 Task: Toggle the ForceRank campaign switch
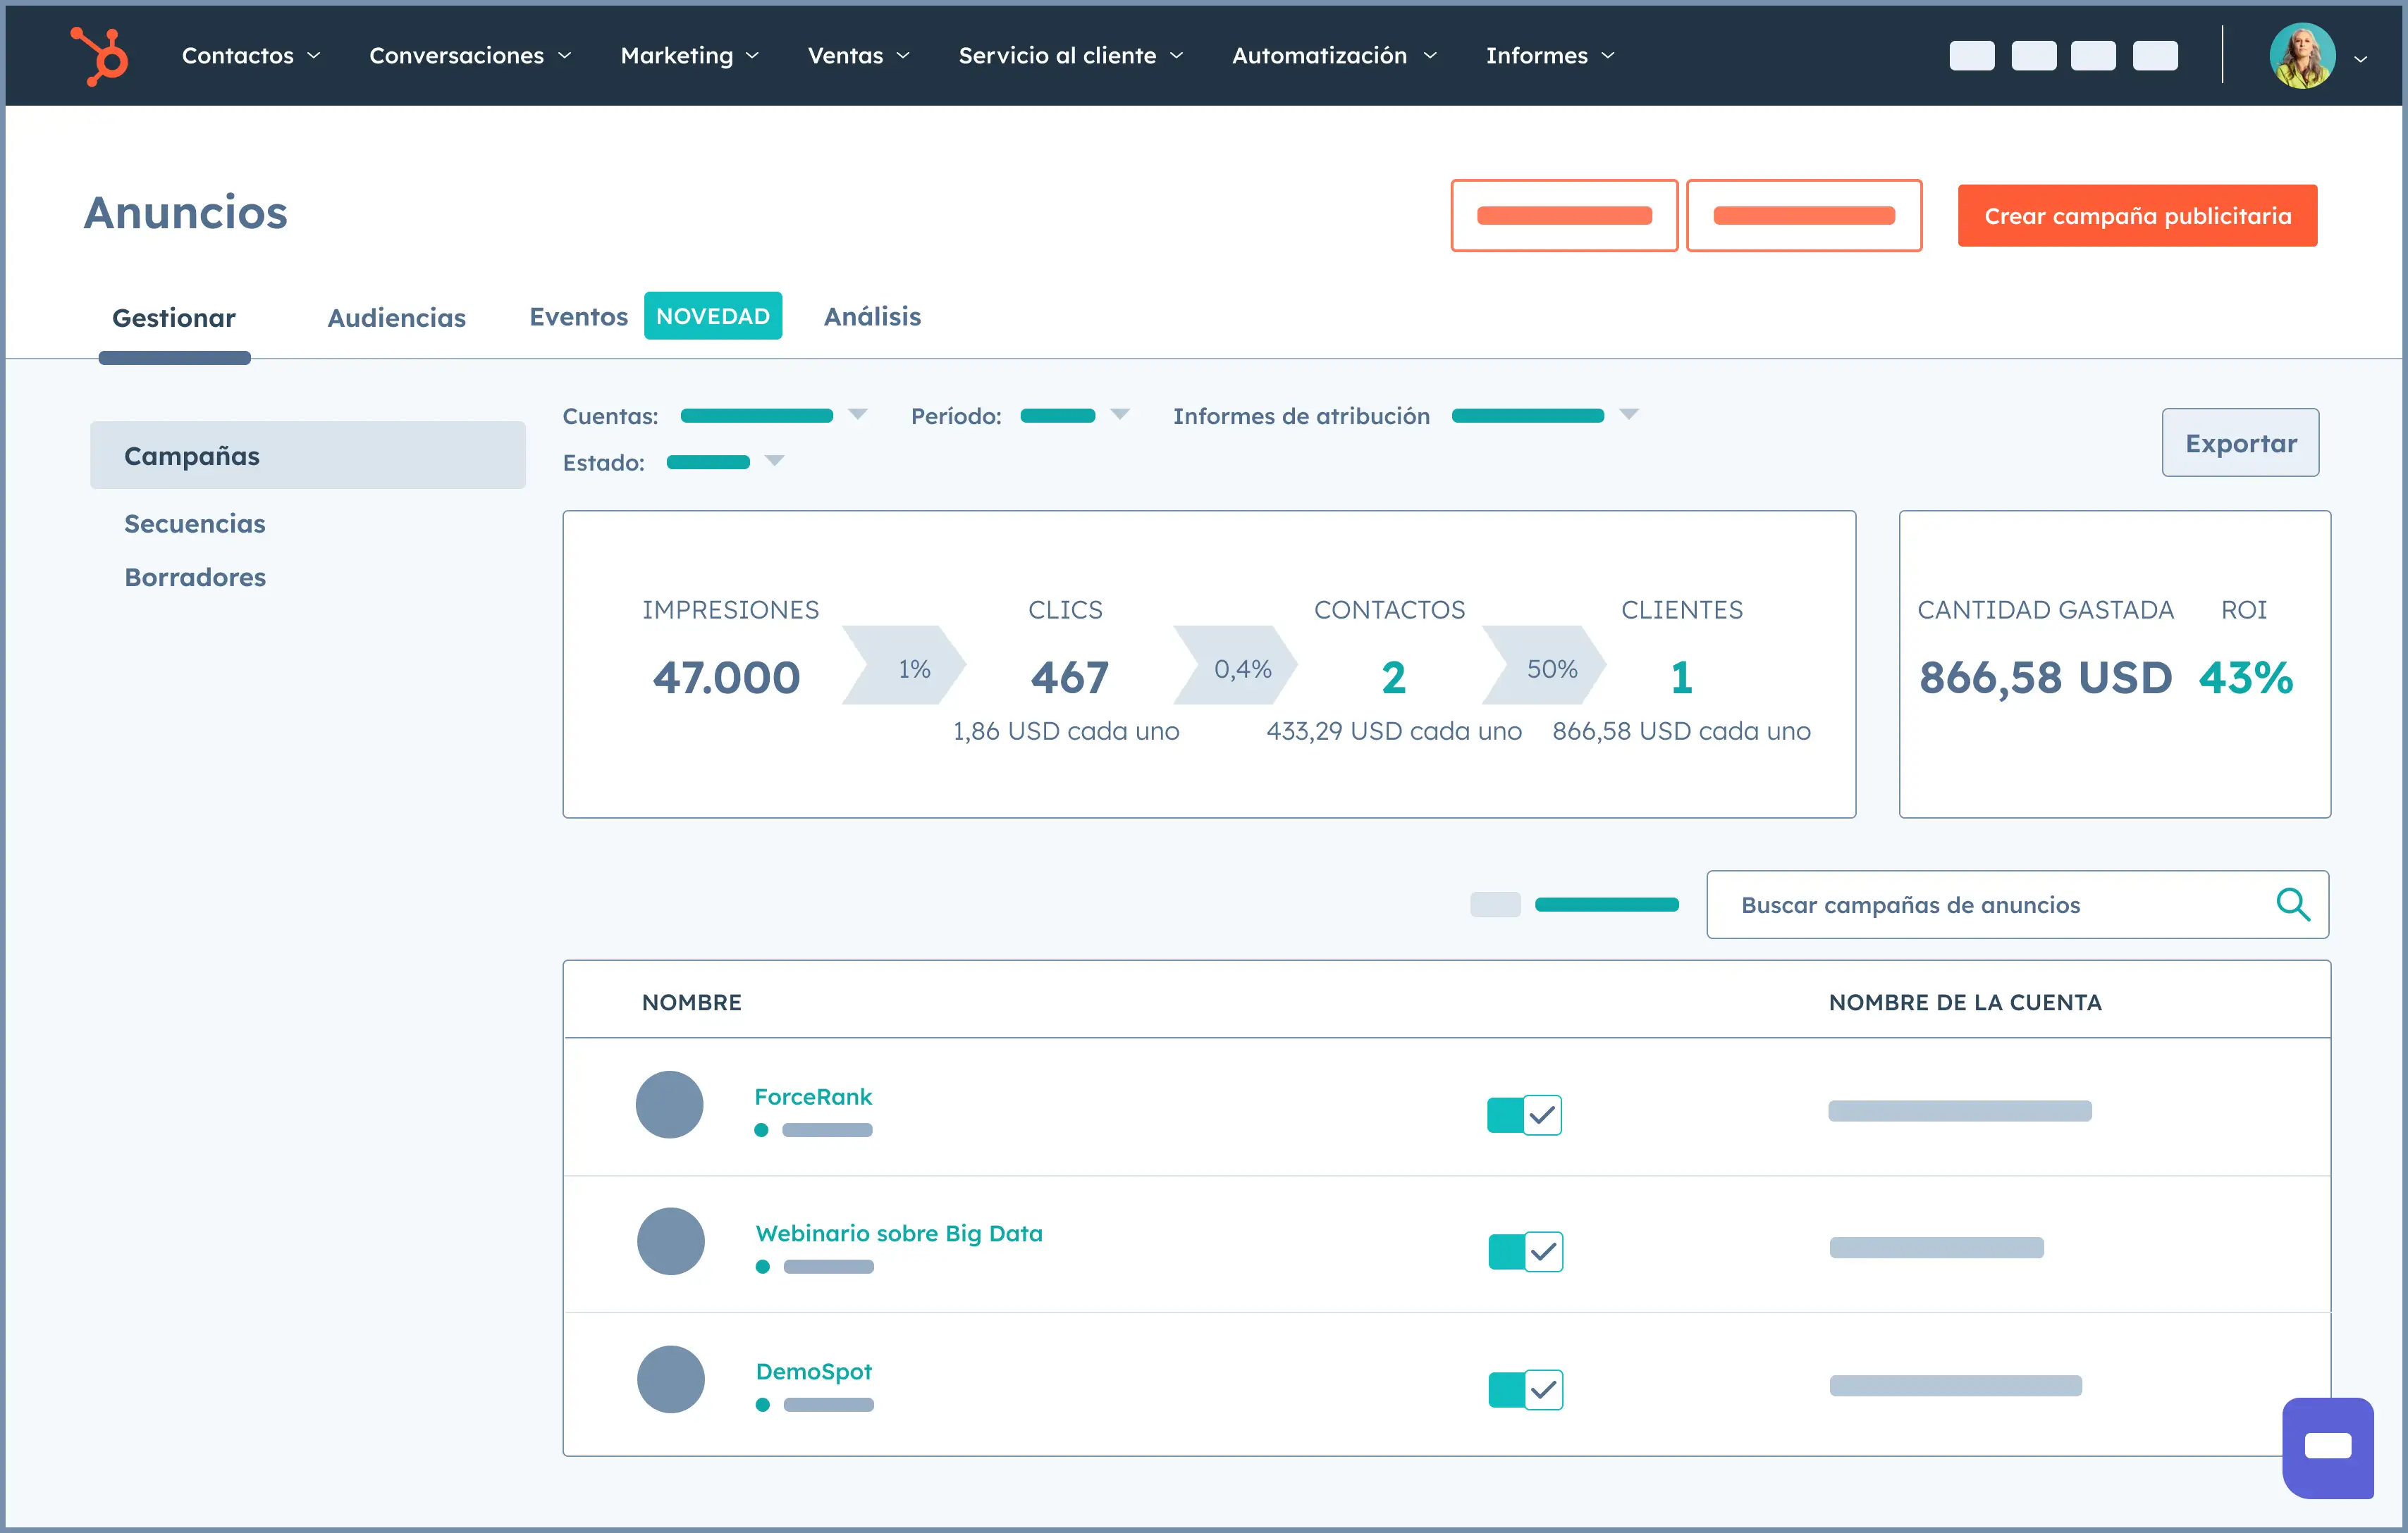pyautogui.click(x=1523, y=1115)
